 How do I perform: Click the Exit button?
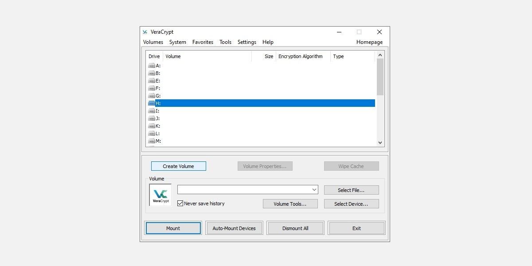tap(356, 228)
